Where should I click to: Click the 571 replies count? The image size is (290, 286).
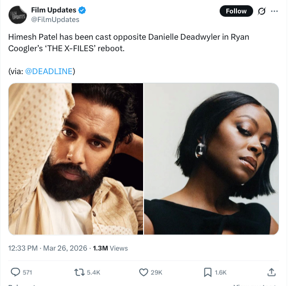tap(27, 273)
